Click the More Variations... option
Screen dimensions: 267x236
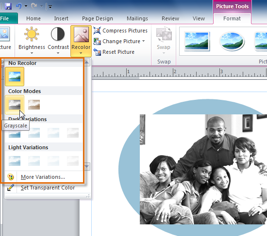pyautogui.click(x=43, y=177)
